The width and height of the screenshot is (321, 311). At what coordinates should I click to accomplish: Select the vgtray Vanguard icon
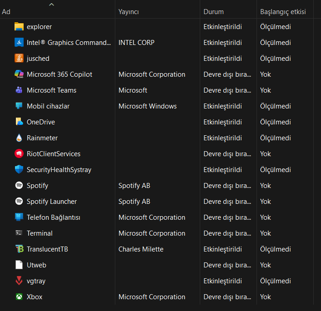tap(19, 281)
